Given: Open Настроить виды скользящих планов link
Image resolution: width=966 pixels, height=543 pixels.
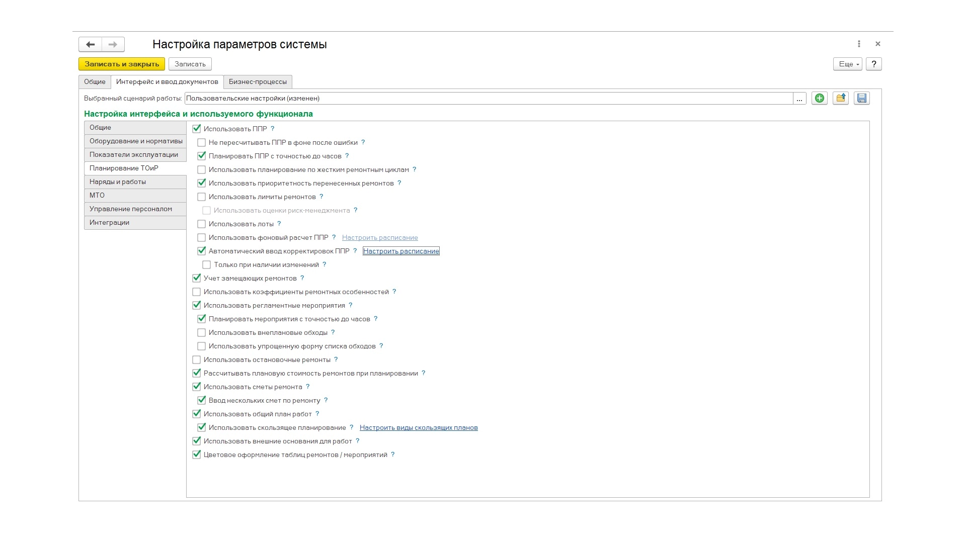Looking at the screenshot, I should [419, 427].
